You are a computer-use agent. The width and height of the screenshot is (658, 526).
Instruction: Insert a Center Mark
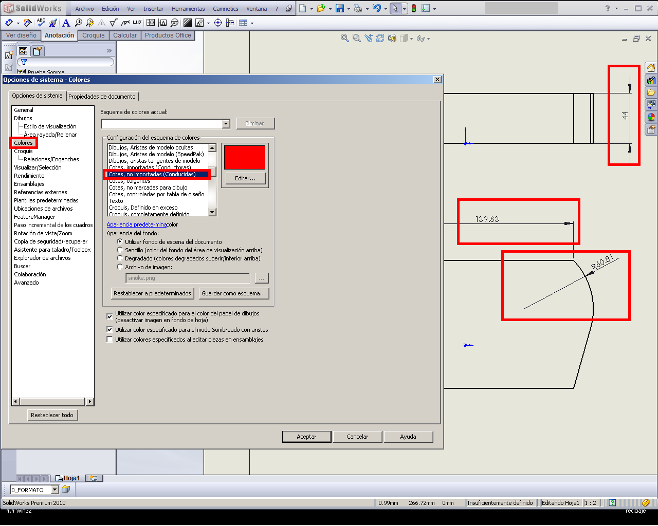point(218,23)
